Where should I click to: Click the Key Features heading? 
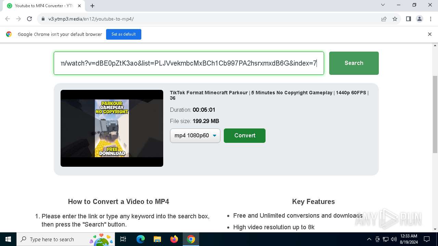(x=313, y=202)
